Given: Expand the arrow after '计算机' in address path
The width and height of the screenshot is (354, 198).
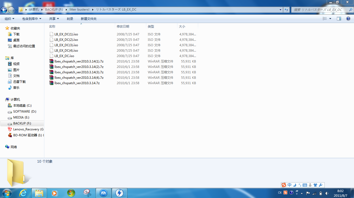Looking at the screenshot, I should 42,10.
